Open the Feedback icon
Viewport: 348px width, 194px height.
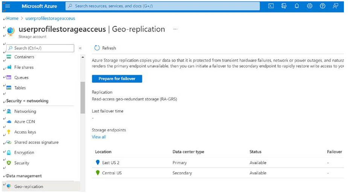click(x=335, y=6)
